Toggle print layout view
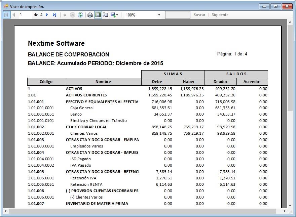The width and height of the screenshot is (296, 217). point(98,15)
